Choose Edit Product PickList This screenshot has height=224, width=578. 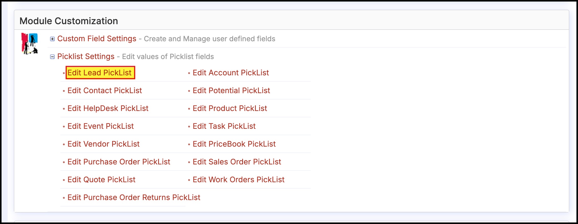pyautogui.click(x=229, y=108)
